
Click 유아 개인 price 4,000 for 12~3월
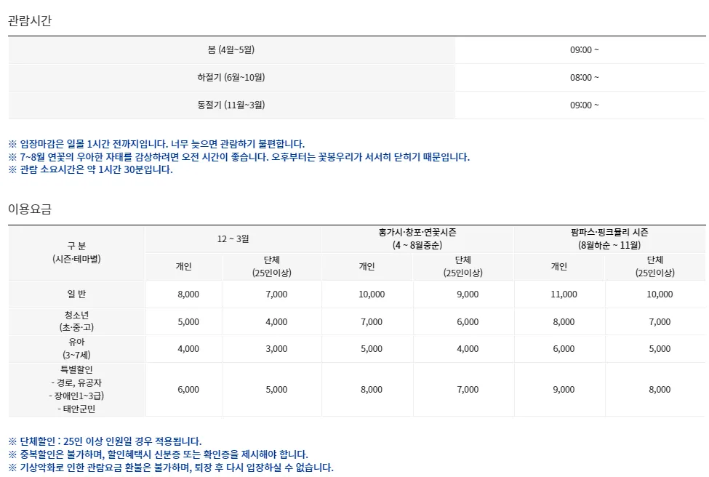[x=188, y=349]
